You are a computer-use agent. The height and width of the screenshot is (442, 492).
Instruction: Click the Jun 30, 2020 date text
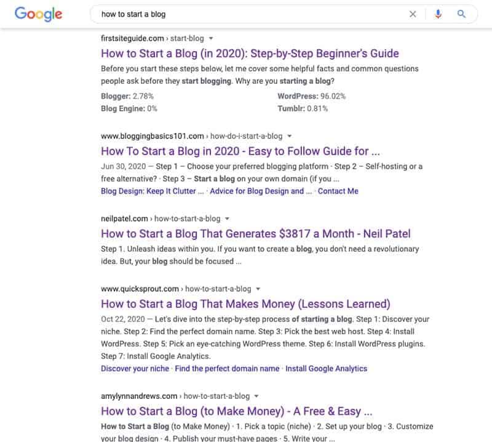(x=124, y=166)
